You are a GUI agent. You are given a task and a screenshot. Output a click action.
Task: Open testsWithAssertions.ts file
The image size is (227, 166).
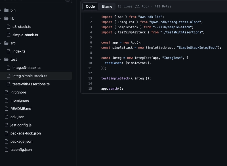(31, 84)
